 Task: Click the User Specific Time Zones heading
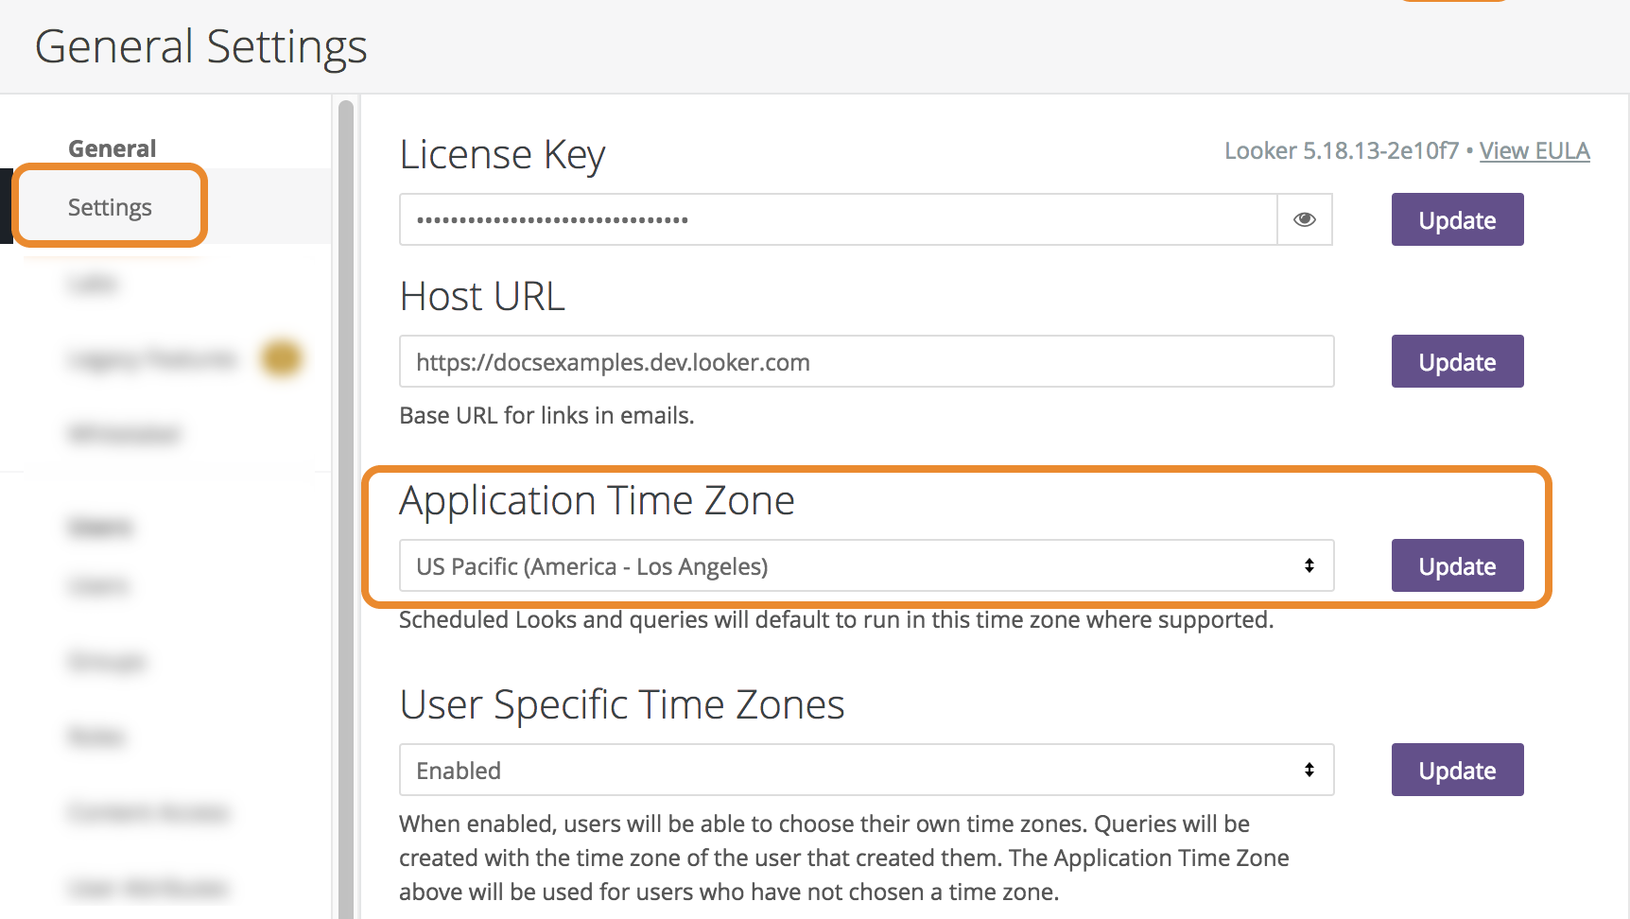coord(622,705)
